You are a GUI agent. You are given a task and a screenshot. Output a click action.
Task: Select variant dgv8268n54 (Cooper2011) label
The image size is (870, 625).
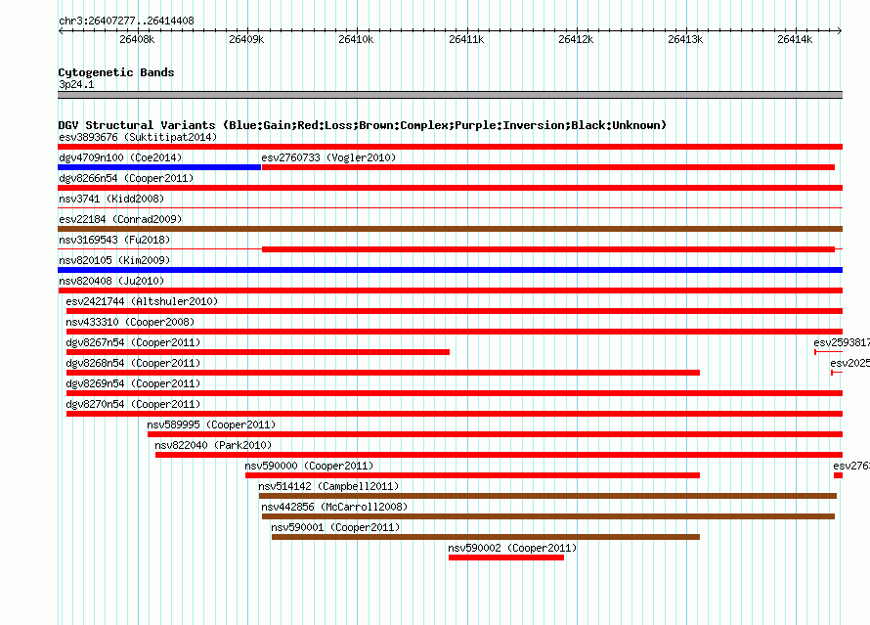point(133,363)
